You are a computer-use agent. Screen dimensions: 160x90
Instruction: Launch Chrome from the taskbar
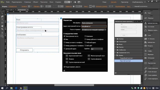coord(21,88)
